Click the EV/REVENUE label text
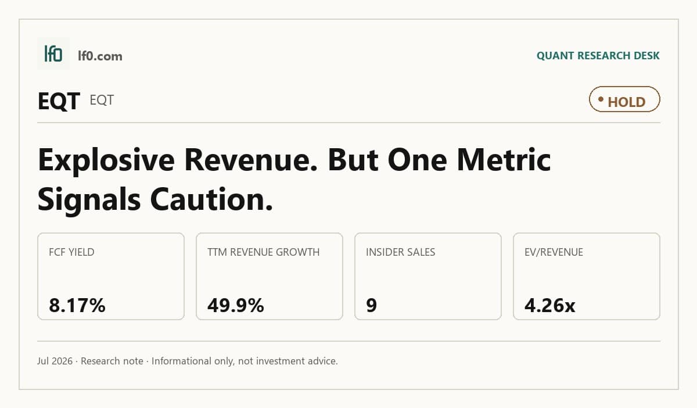This screenshot has width=697, height=408. click(x=554, y=252)
